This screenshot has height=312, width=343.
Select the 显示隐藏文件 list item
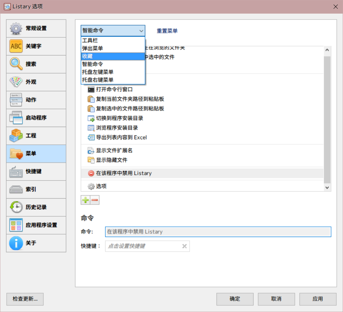click(x=202, y=160)
